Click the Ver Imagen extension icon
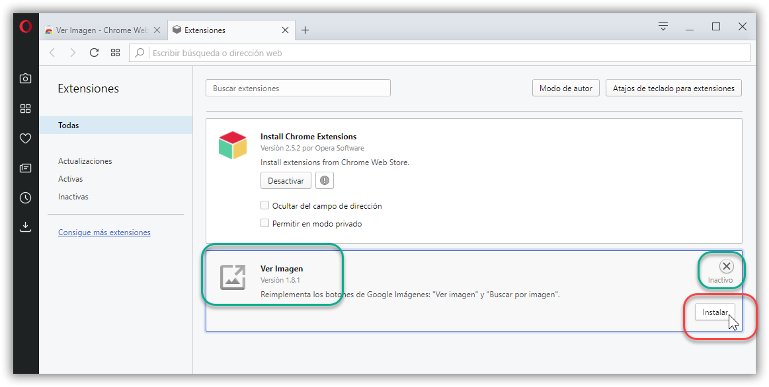 233,277
